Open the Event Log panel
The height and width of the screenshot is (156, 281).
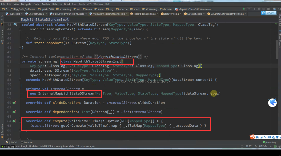269,142
